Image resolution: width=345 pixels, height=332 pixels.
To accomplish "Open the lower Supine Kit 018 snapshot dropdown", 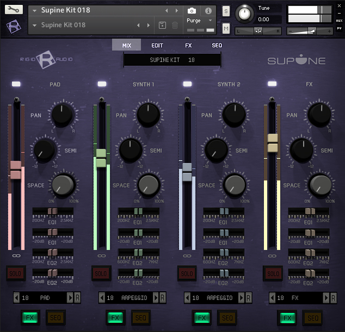I will (x=35, y=25).
